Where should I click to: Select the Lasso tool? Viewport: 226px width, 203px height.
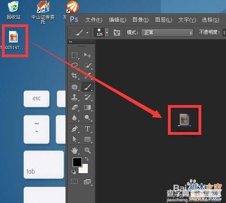tap(75, 65)
